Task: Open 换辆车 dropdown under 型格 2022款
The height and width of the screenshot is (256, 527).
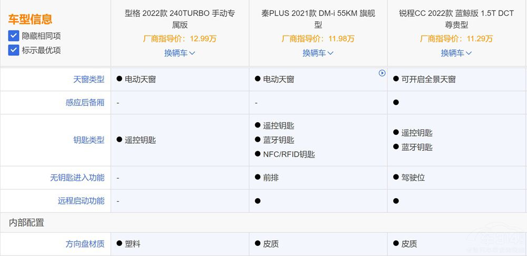Action: [x=180, y=53]
